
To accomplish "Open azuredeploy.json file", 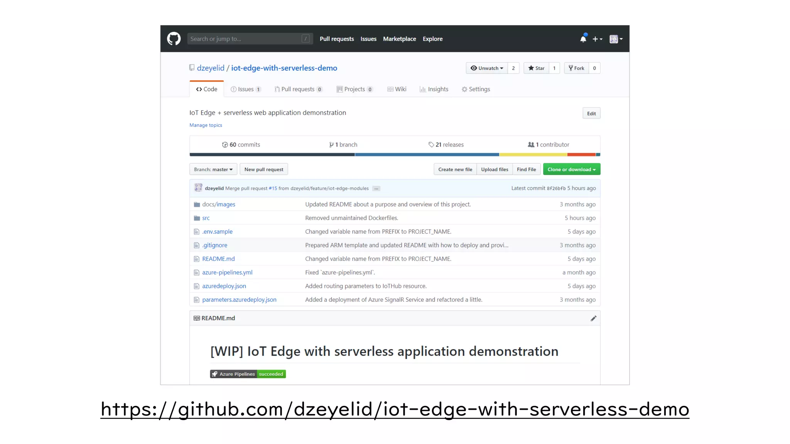I will pyautogui.click(x=224, y=286).
